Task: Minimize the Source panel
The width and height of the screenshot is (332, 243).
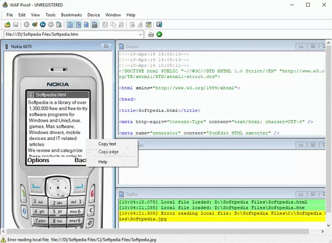Action: click(301, 46)
